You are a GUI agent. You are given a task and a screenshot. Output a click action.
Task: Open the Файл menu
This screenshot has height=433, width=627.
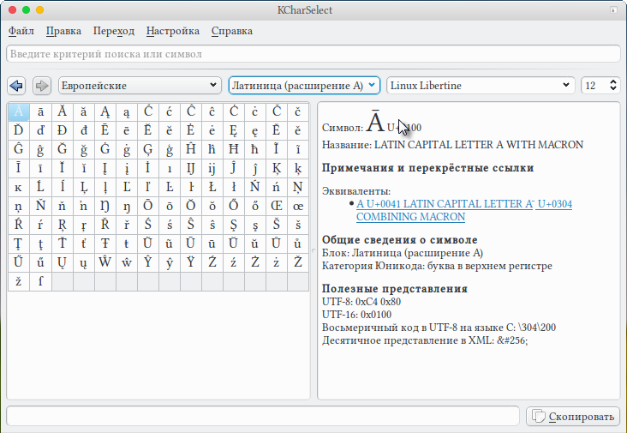pyautogui.click(x=21, y=31)
